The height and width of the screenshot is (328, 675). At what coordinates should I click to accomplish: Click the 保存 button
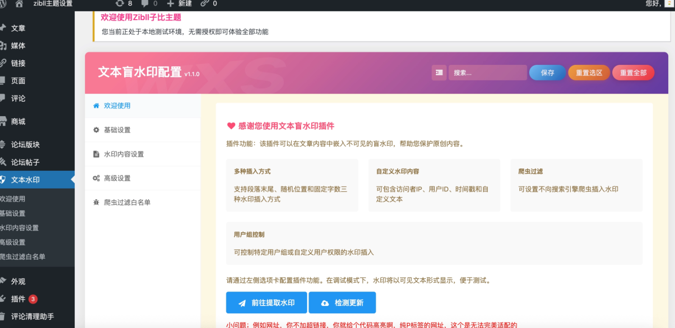point(547,73)
